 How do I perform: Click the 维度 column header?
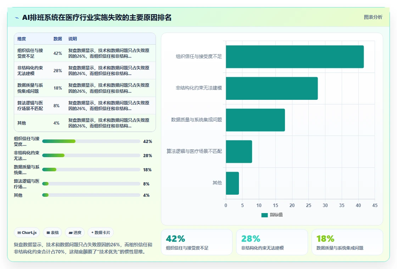22,39
